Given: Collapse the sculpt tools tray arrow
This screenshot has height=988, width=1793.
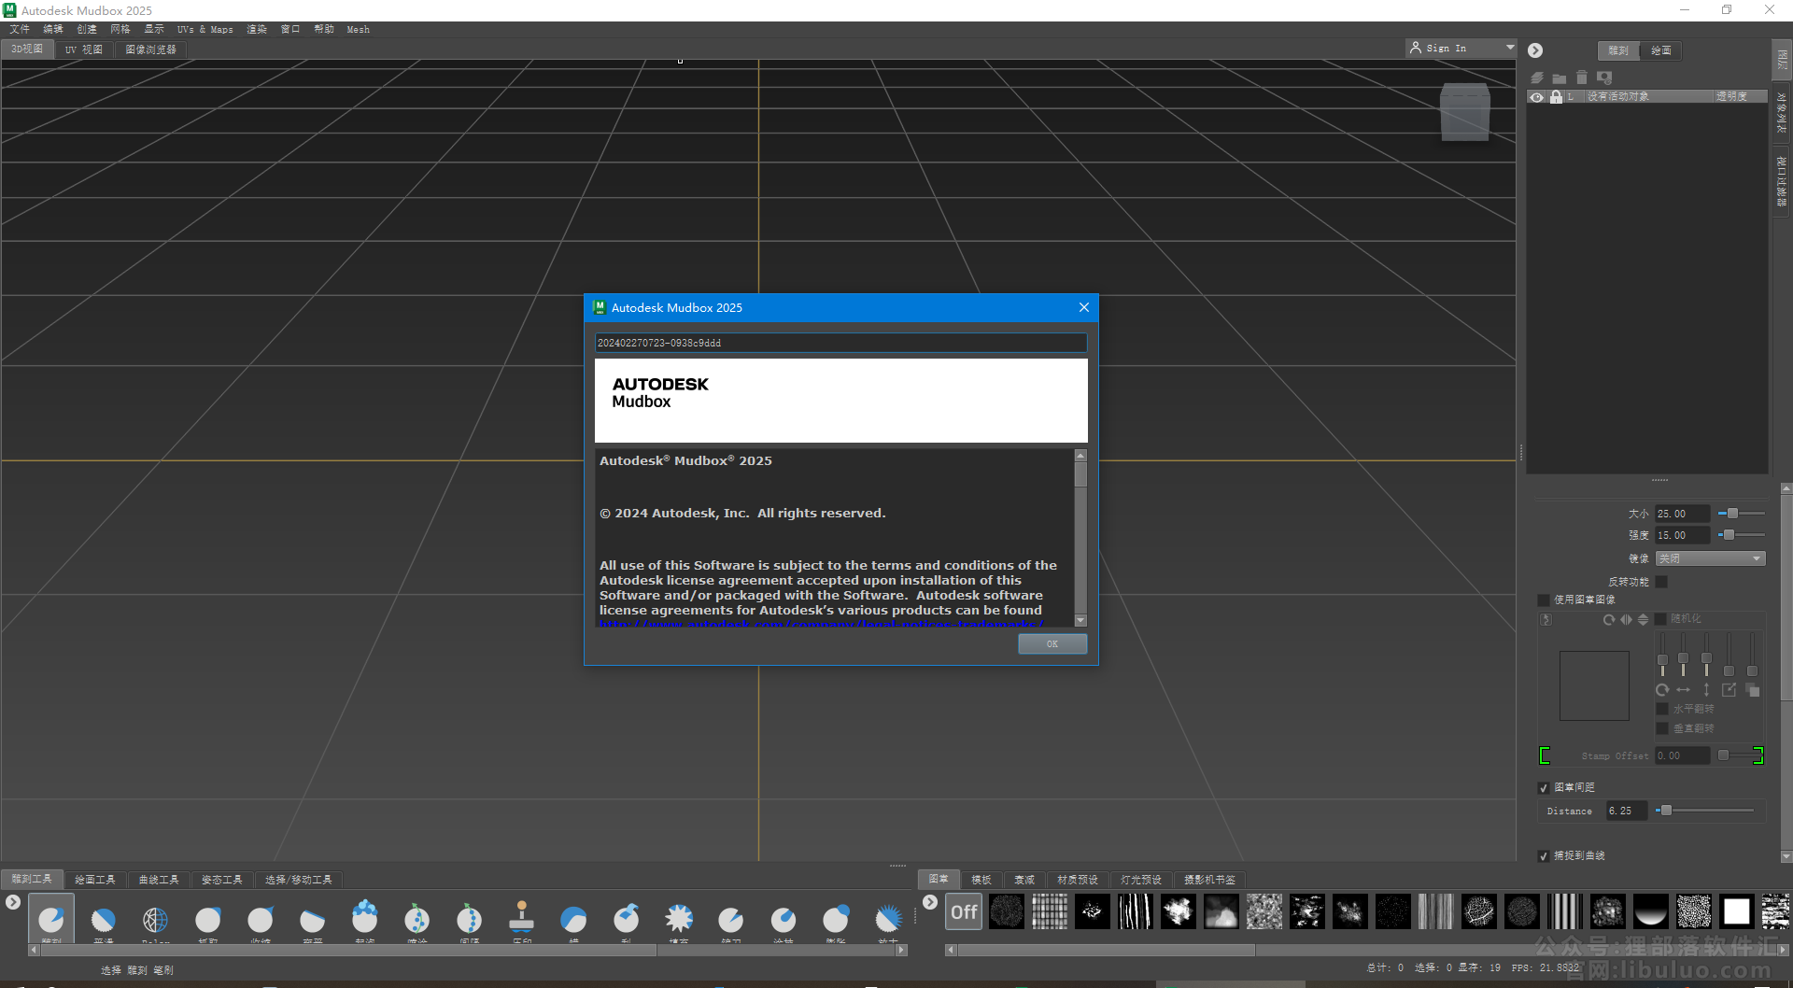Looking at the screenshot, I should pyautogui.click(x=13, y=902).
